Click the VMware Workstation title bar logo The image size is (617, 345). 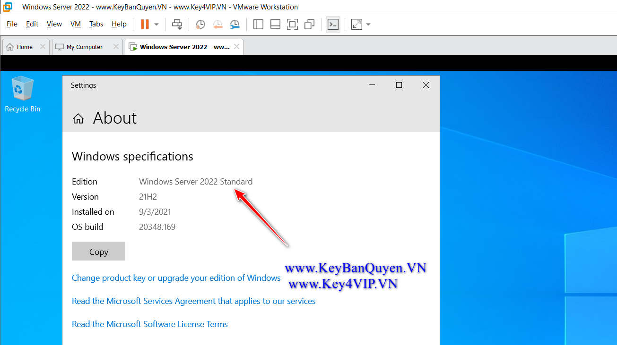(x=7, y=7)
